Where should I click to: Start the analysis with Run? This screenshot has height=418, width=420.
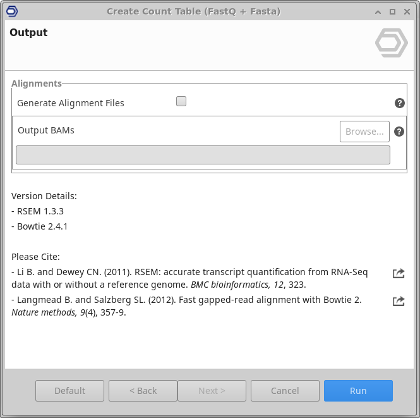pyautogui.click(x=358, y=391)
